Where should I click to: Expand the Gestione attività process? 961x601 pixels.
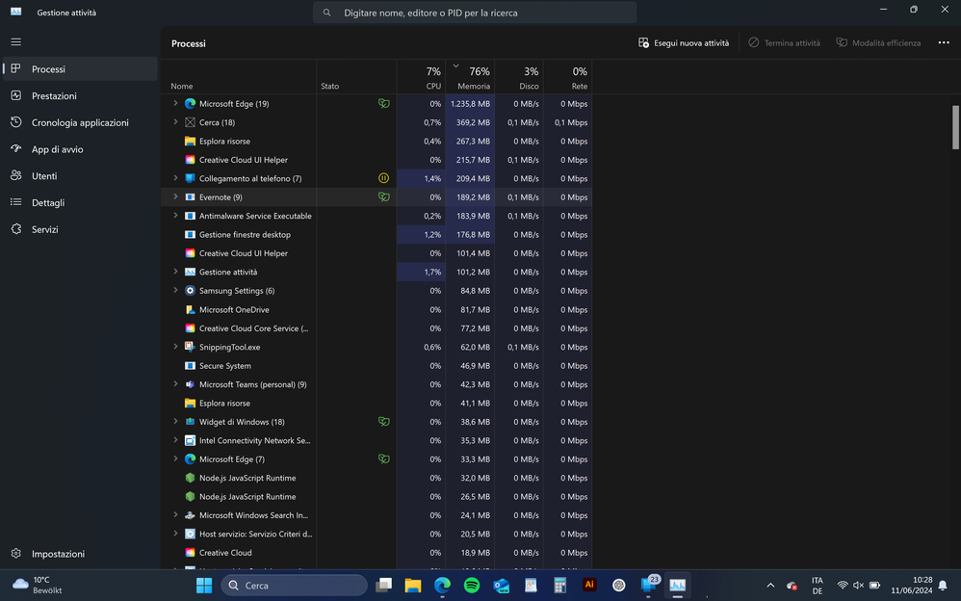175,272
